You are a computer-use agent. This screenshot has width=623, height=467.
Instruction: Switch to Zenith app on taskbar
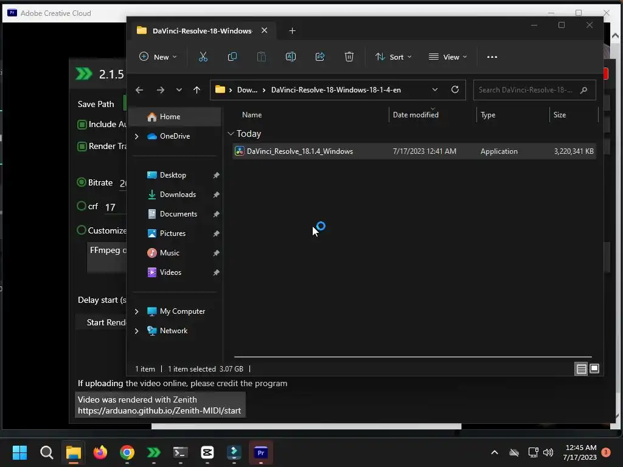coord(154,452)
